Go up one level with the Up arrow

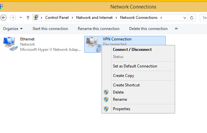(28, 18)
